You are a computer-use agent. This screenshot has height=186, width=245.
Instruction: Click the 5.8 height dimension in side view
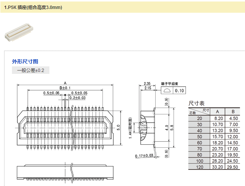[172, 128]
